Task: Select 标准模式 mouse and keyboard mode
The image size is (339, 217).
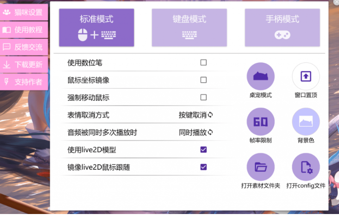Action: 97,28
